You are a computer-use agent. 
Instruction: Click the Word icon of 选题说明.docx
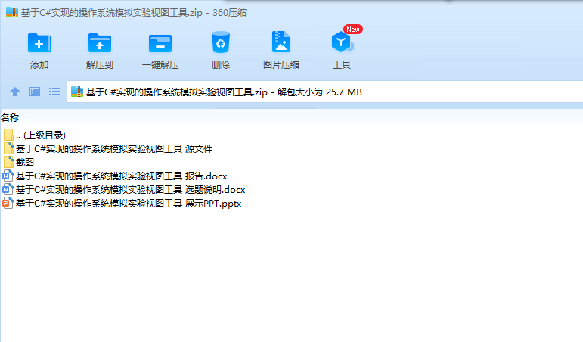[8, 190]
